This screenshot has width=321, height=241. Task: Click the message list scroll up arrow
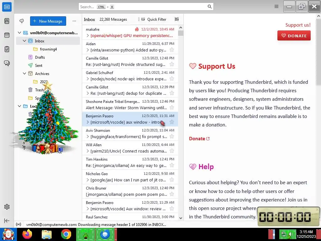tap(181, 28)
